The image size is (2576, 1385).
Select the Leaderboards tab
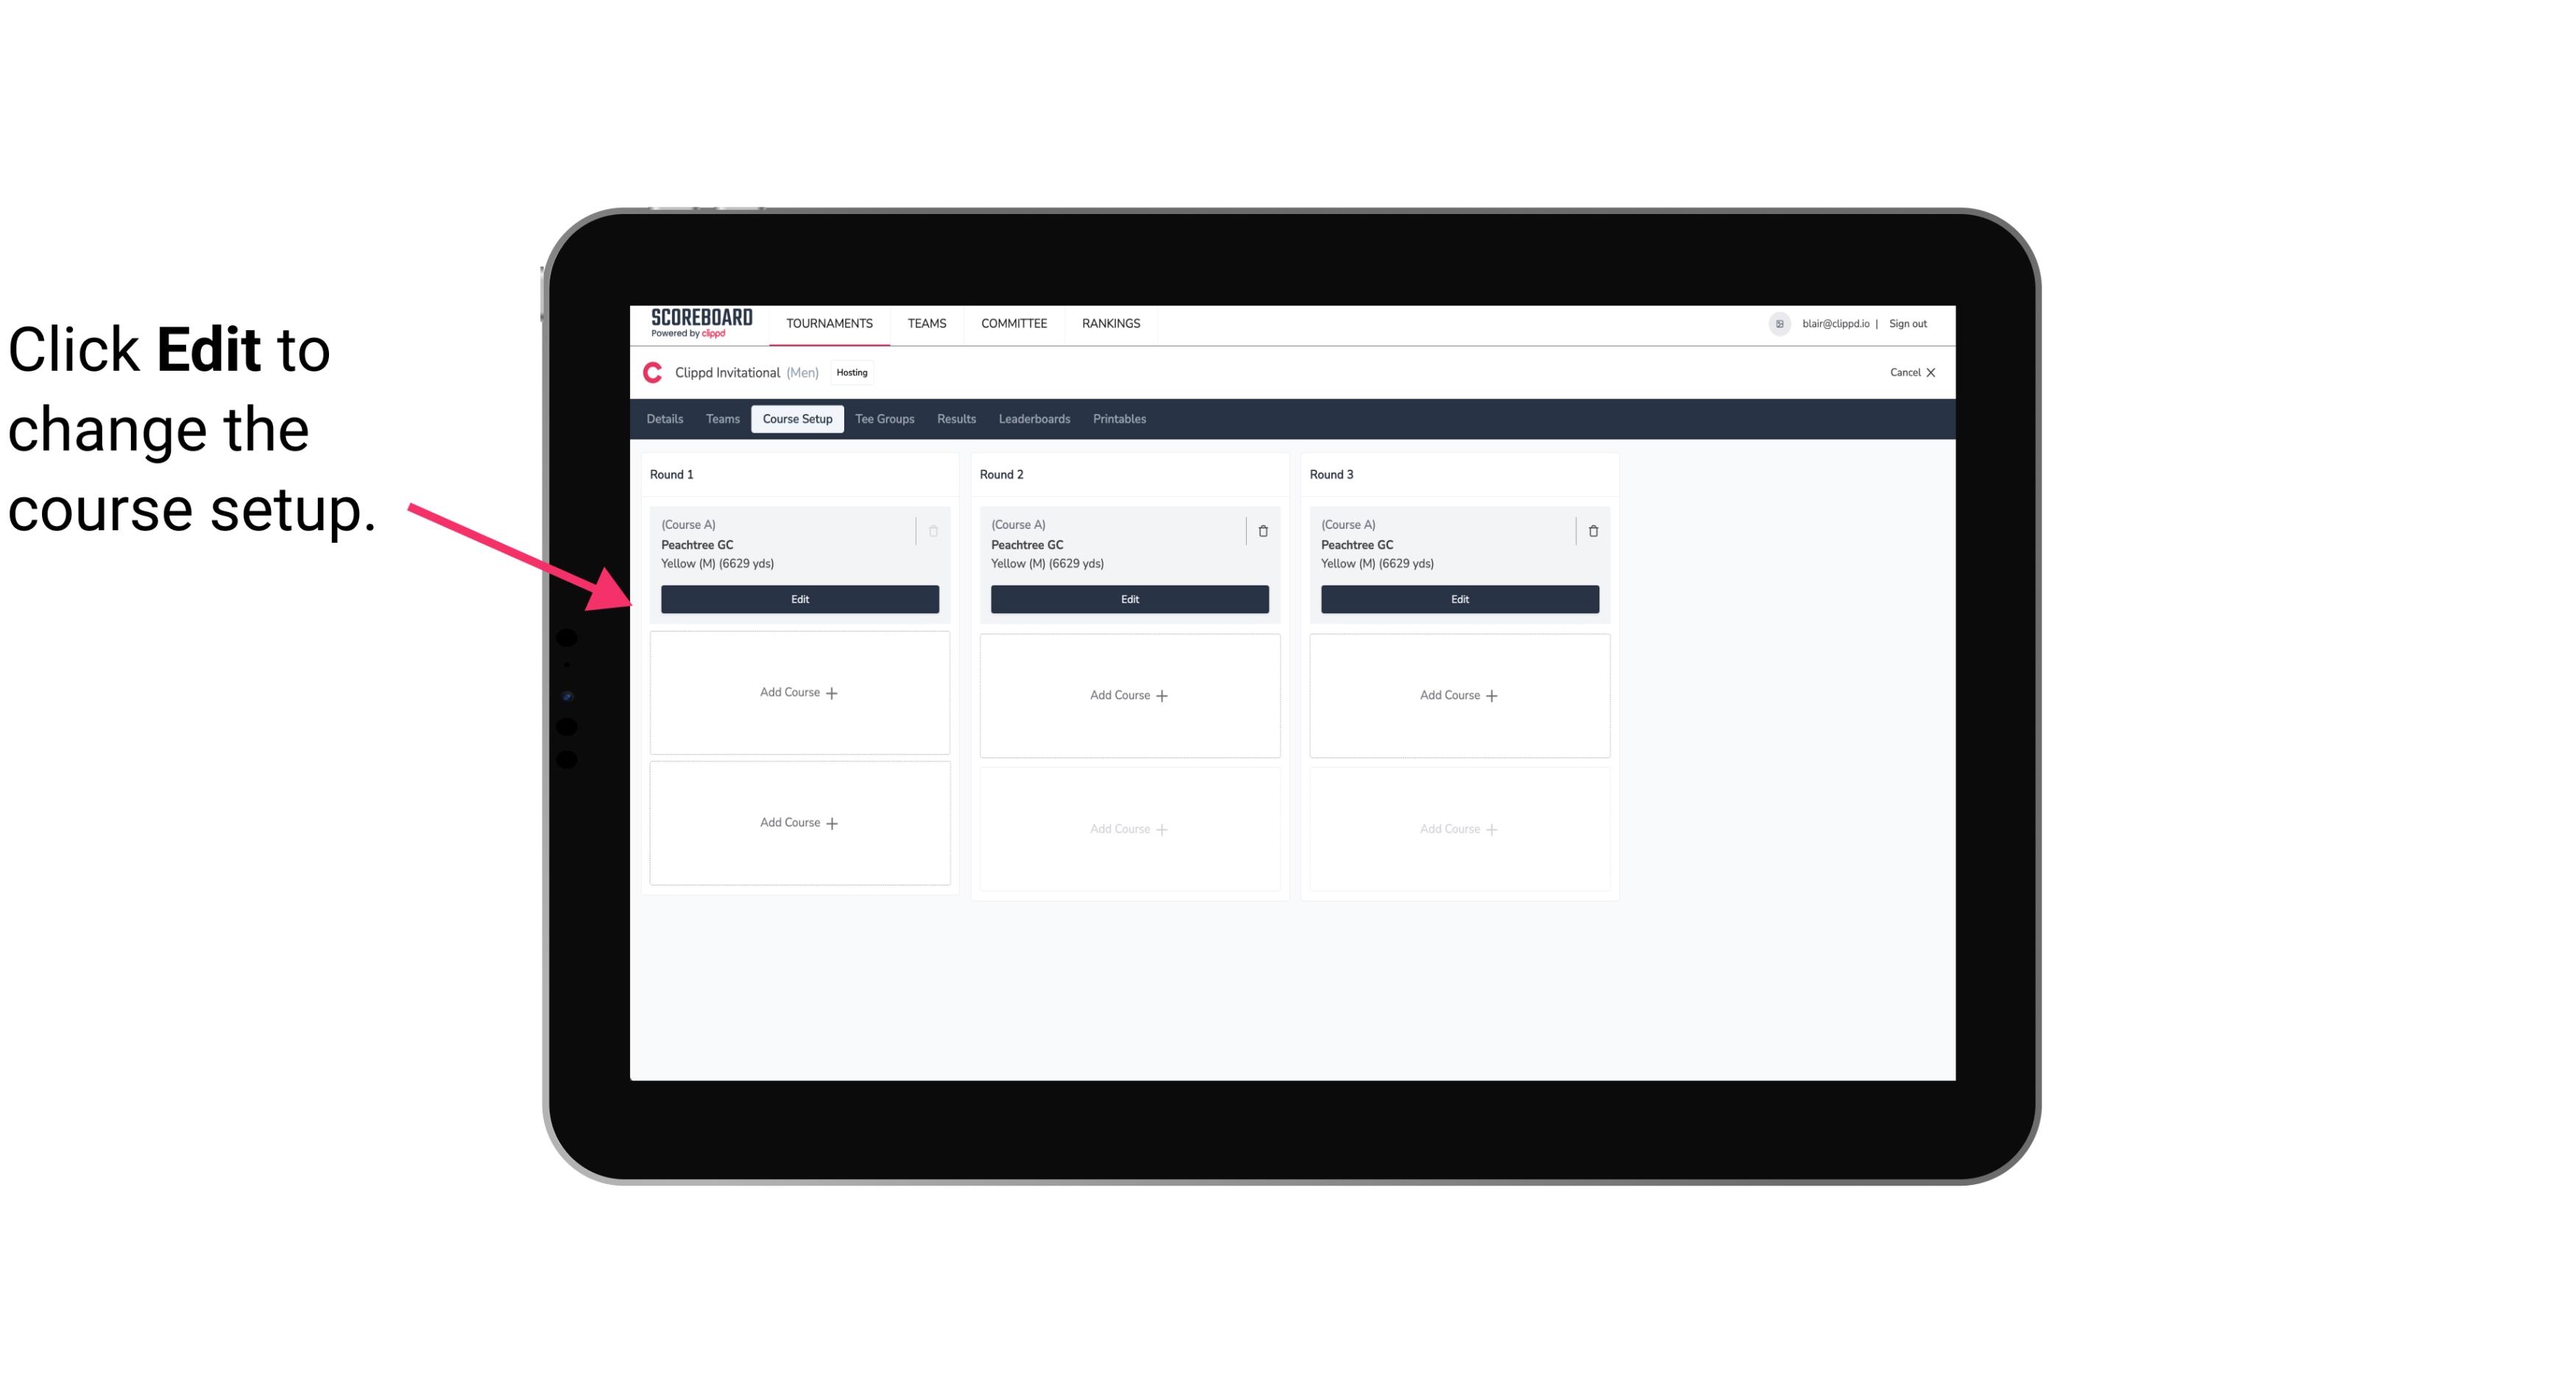1036,418
